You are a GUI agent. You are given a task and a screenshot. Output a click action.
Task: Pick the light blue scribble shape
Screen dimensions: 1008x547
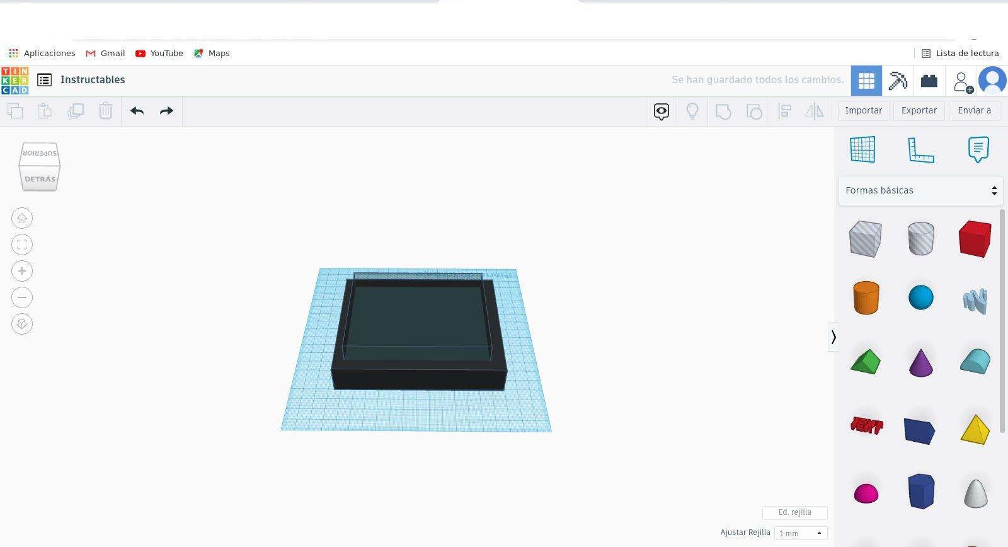pos(975,301)
